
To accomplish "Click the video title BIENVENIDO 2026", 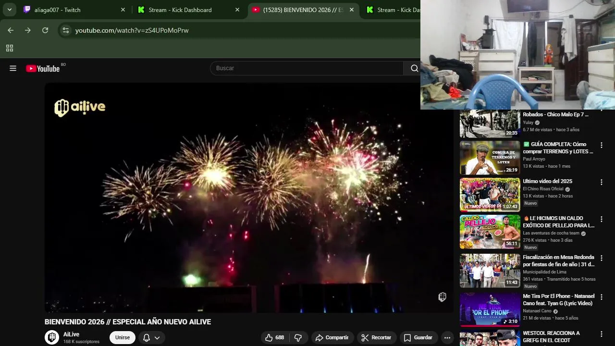I will click(x=128, y=322).
